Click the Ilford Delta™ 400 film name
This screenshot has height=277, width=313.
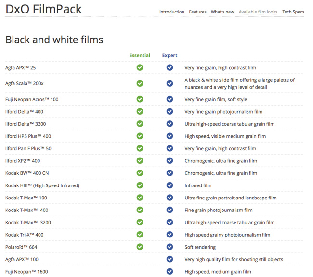pos(24,112)
